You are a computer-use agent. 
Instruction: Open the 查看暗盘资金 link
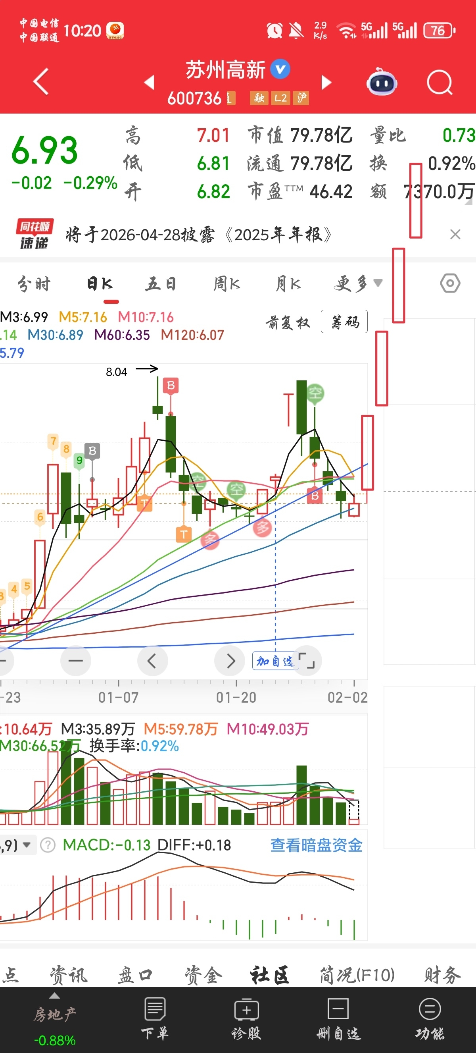click(317, 845)
